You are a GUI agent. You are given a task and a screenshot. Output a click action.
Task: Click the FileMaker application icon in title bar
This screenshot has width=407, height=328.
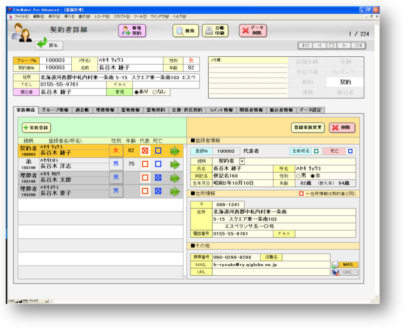pos(10,10)
